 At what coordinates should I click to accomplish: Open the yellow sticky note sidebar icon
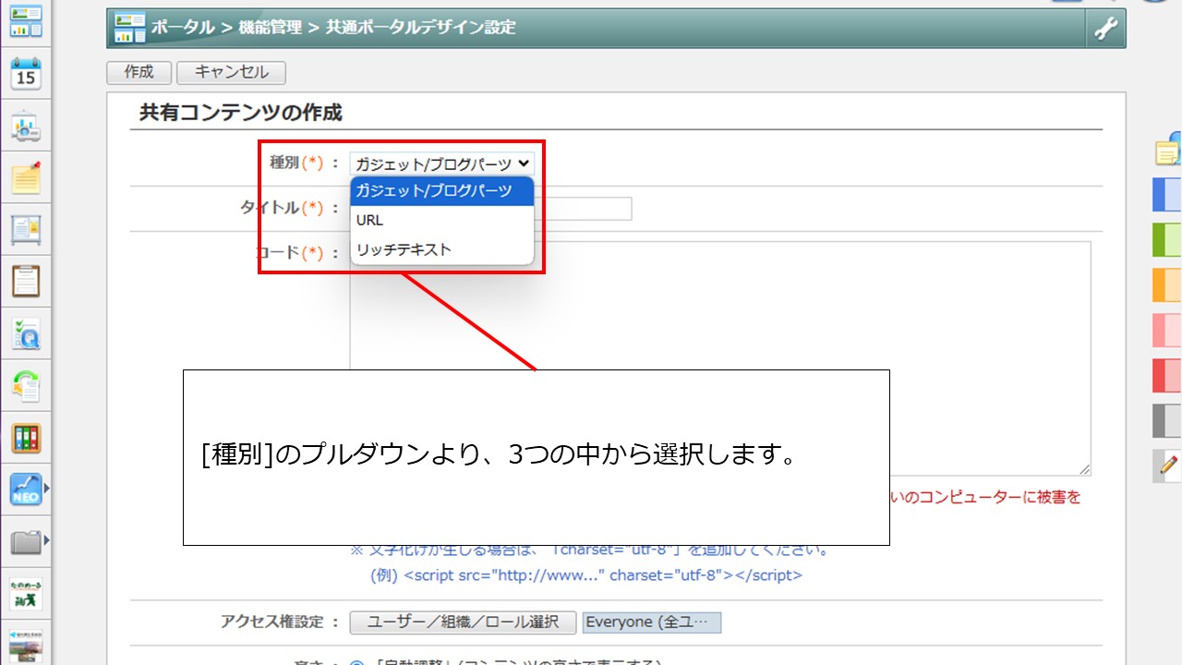pos(26,177)
